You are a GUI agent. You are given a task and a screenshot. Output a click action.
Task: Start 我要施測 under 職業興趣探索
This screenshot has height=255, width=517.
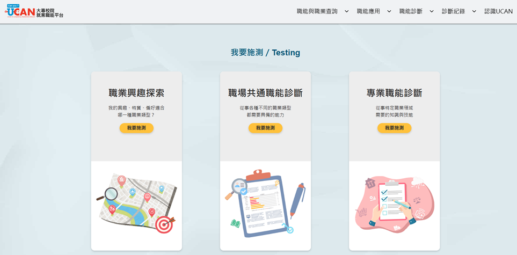(x=136, y=128)
